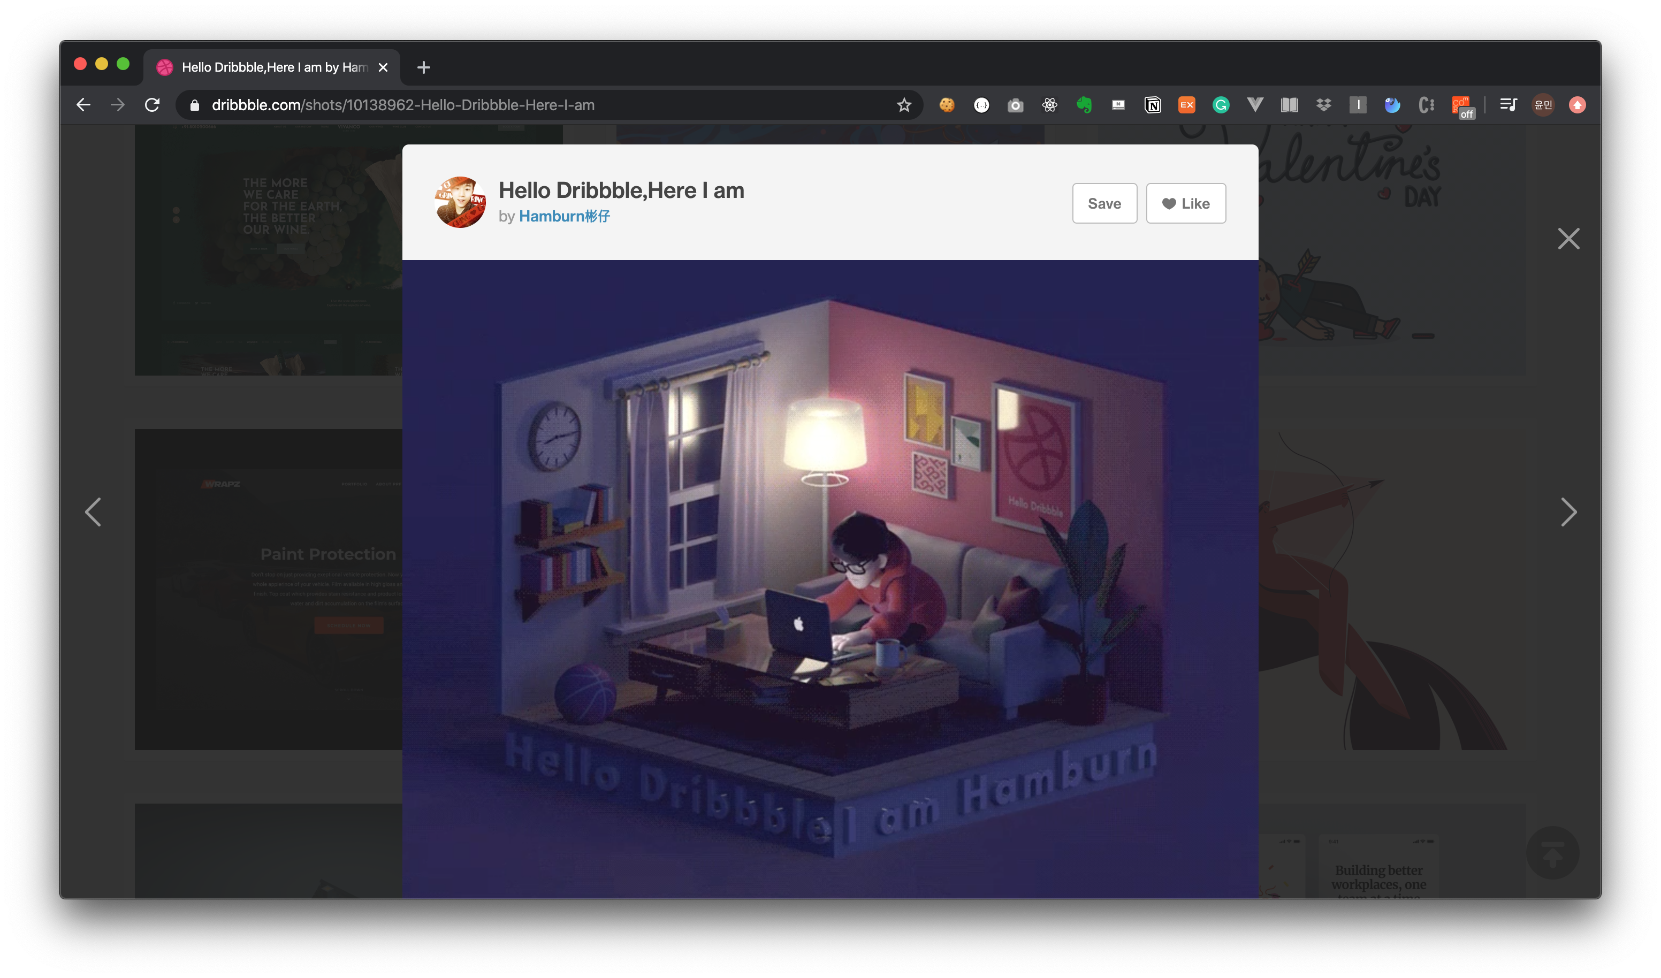Click the cookie editor extension icon

point(947,105)
